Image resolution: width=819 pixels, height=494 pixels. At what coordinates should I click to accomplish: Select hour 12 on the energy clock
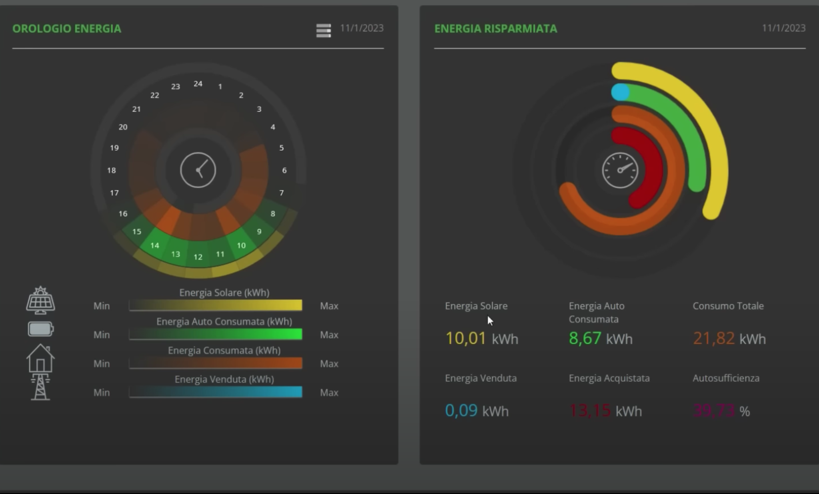click(x=198, y=257)
